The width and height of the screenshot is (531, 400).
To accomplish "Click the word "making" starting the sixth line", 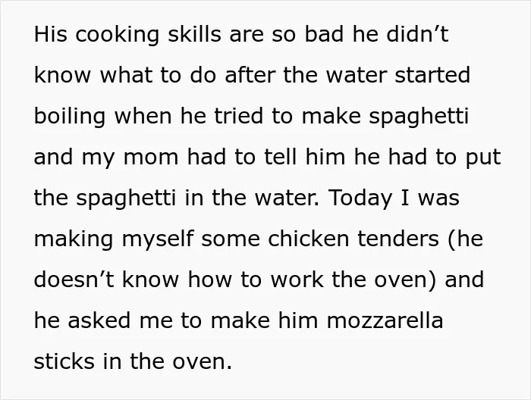I will (74, 239).
